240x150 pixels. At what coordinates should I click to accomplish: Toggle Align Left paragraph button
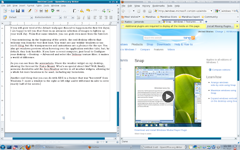tap(95, 18)
